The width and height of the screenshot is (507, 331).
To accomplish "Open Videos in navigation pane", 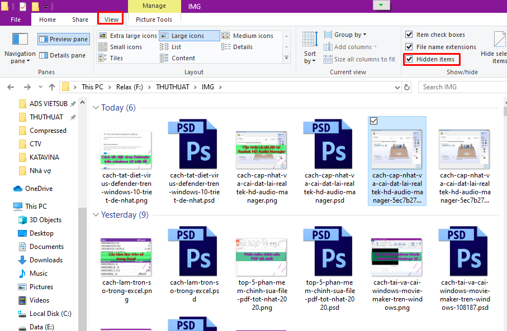I will [39, 300].
